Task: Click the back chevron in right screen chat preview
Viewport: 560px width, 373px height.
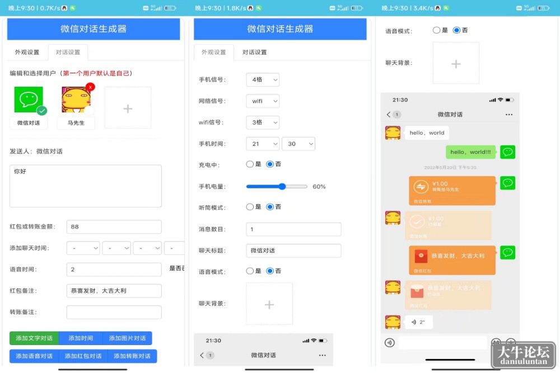Action: [389, 115]
